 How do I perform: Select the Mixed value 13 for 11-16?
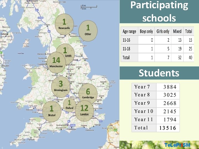click(x=177, y=40)
